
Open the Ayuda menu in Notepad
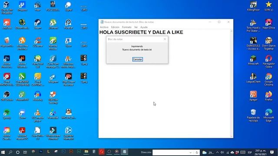144,27
